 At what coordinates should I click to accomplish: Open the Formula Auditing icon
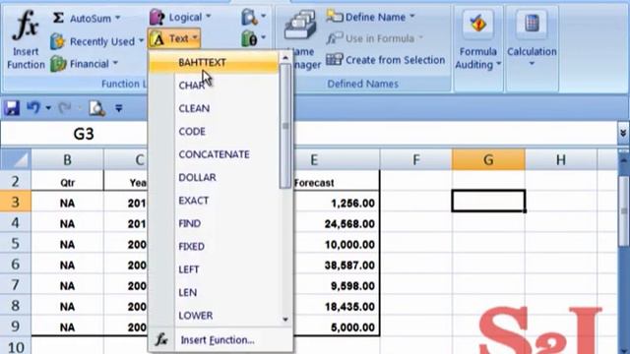click(x=477, y=24)
